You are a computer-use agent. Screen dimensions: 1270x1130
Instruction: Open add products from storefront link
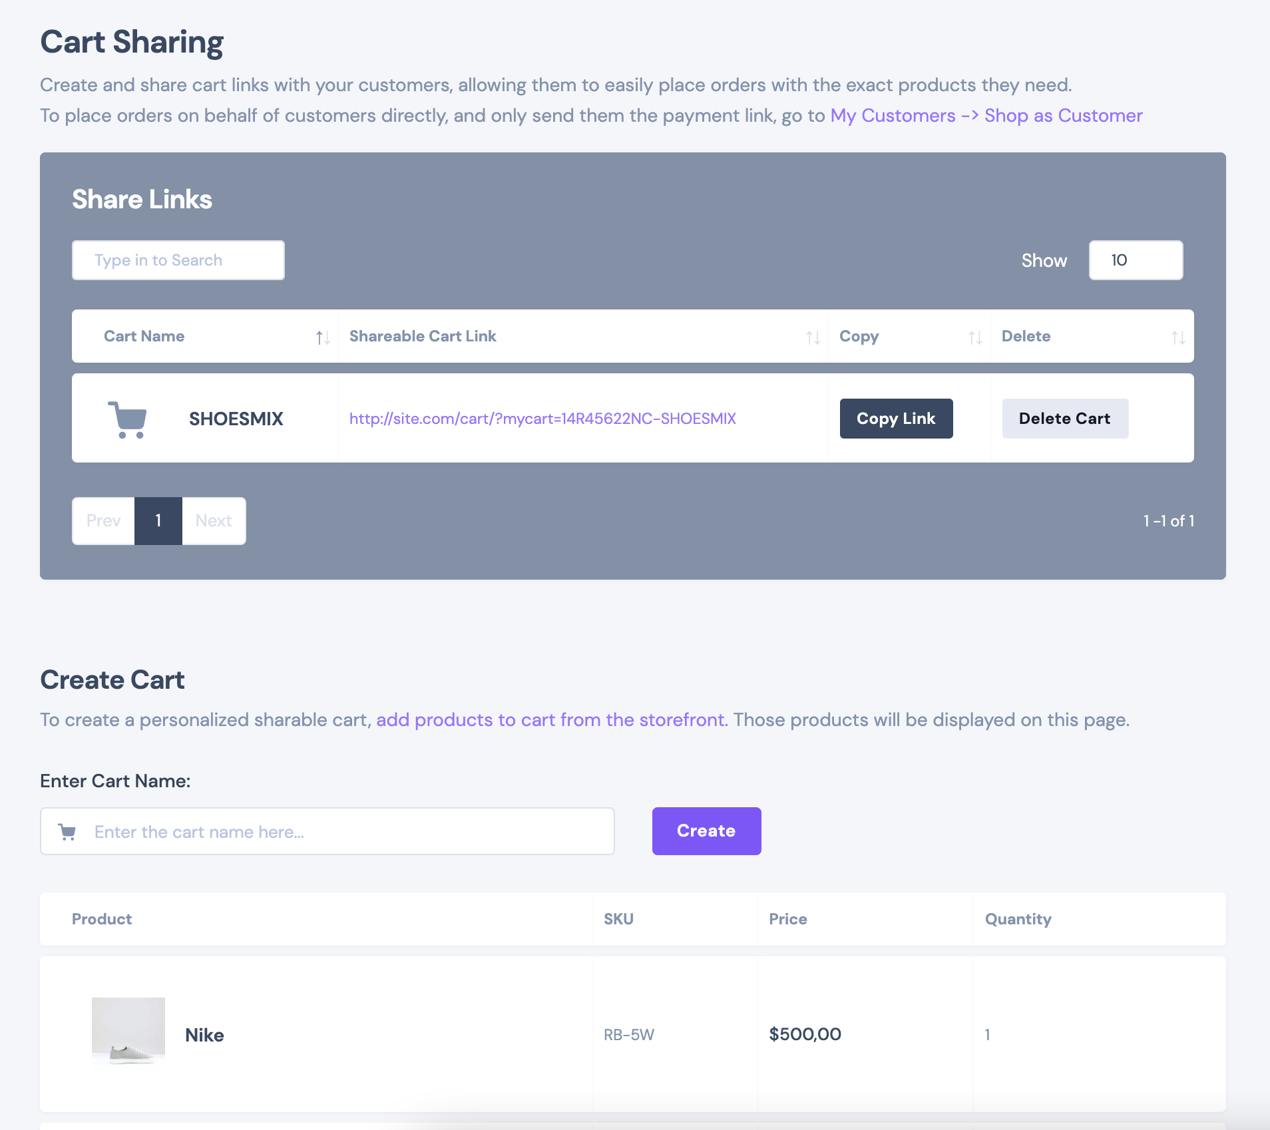[552, 720]
